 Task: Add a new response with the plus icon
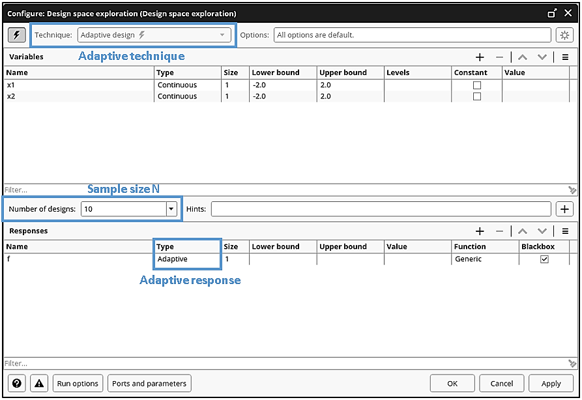tap(480, 231)
